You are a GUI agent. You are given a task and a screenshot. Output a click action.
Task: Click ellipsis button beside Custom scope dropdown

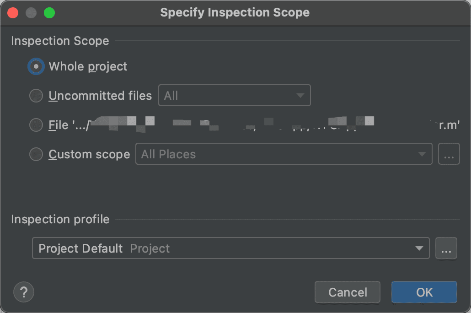(x=449, y=154)
